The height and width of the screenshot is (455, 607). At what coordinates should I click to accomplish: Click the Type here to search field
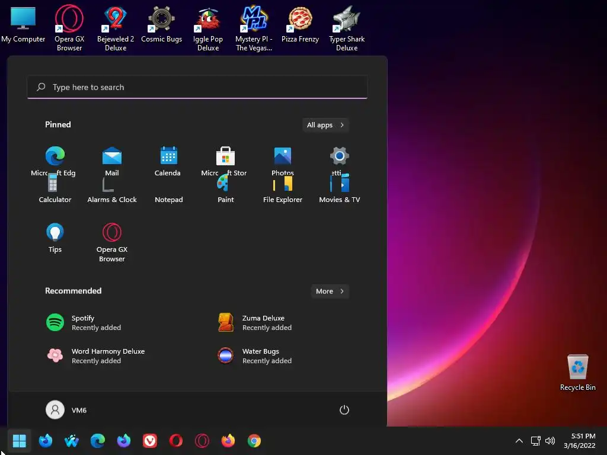pos(197,87)
